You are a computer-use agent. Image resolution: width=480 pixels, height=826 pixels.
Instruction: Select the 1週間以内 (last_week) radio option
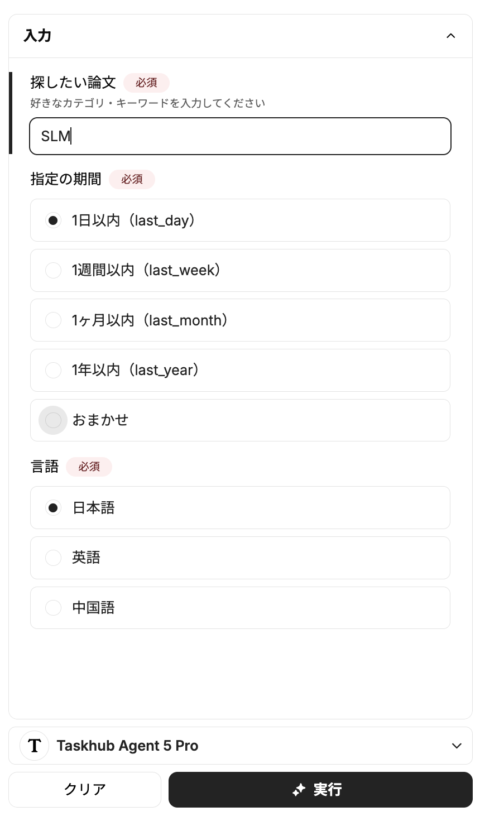click(53, 271)
